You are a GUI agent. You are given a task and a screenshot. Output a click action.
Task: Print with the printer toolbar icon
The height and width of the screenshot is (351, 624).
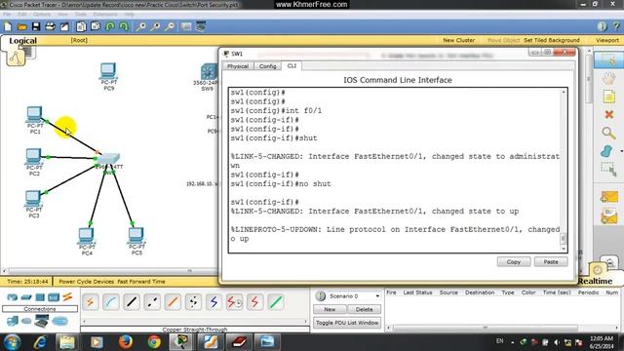pyautogui.click(x=50, y=26)
